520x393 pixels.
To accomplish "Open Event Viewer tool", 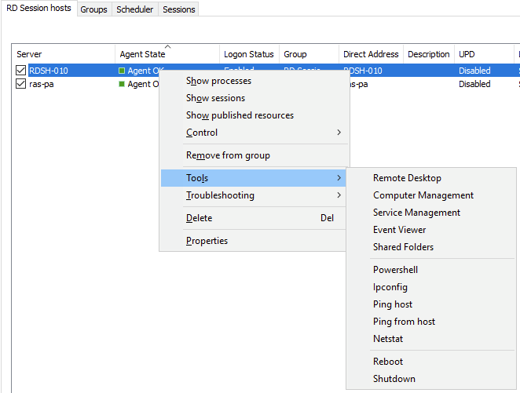I will 431,230.
